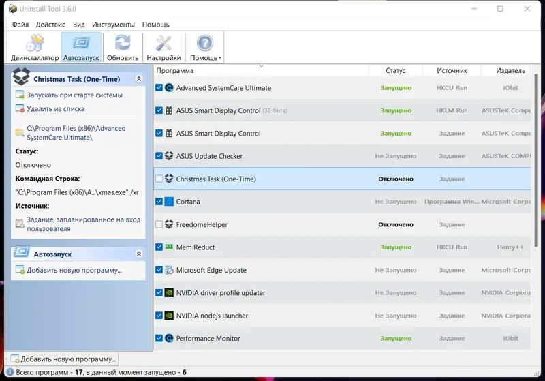Uncheck Microsoft Edge Update checkbox
545x381 pixels.
(159, 270)
